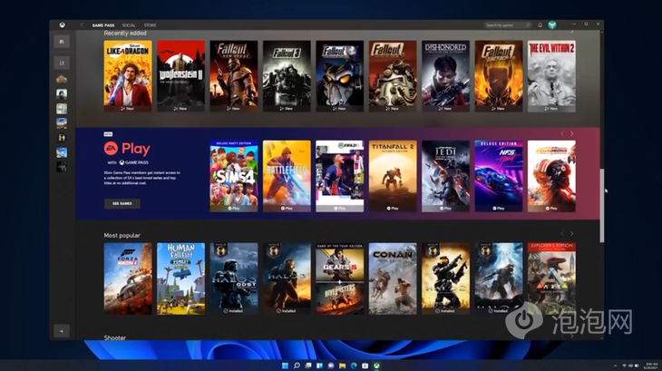Collapse the sidebar with the bottom arrow button

[62, 331]
